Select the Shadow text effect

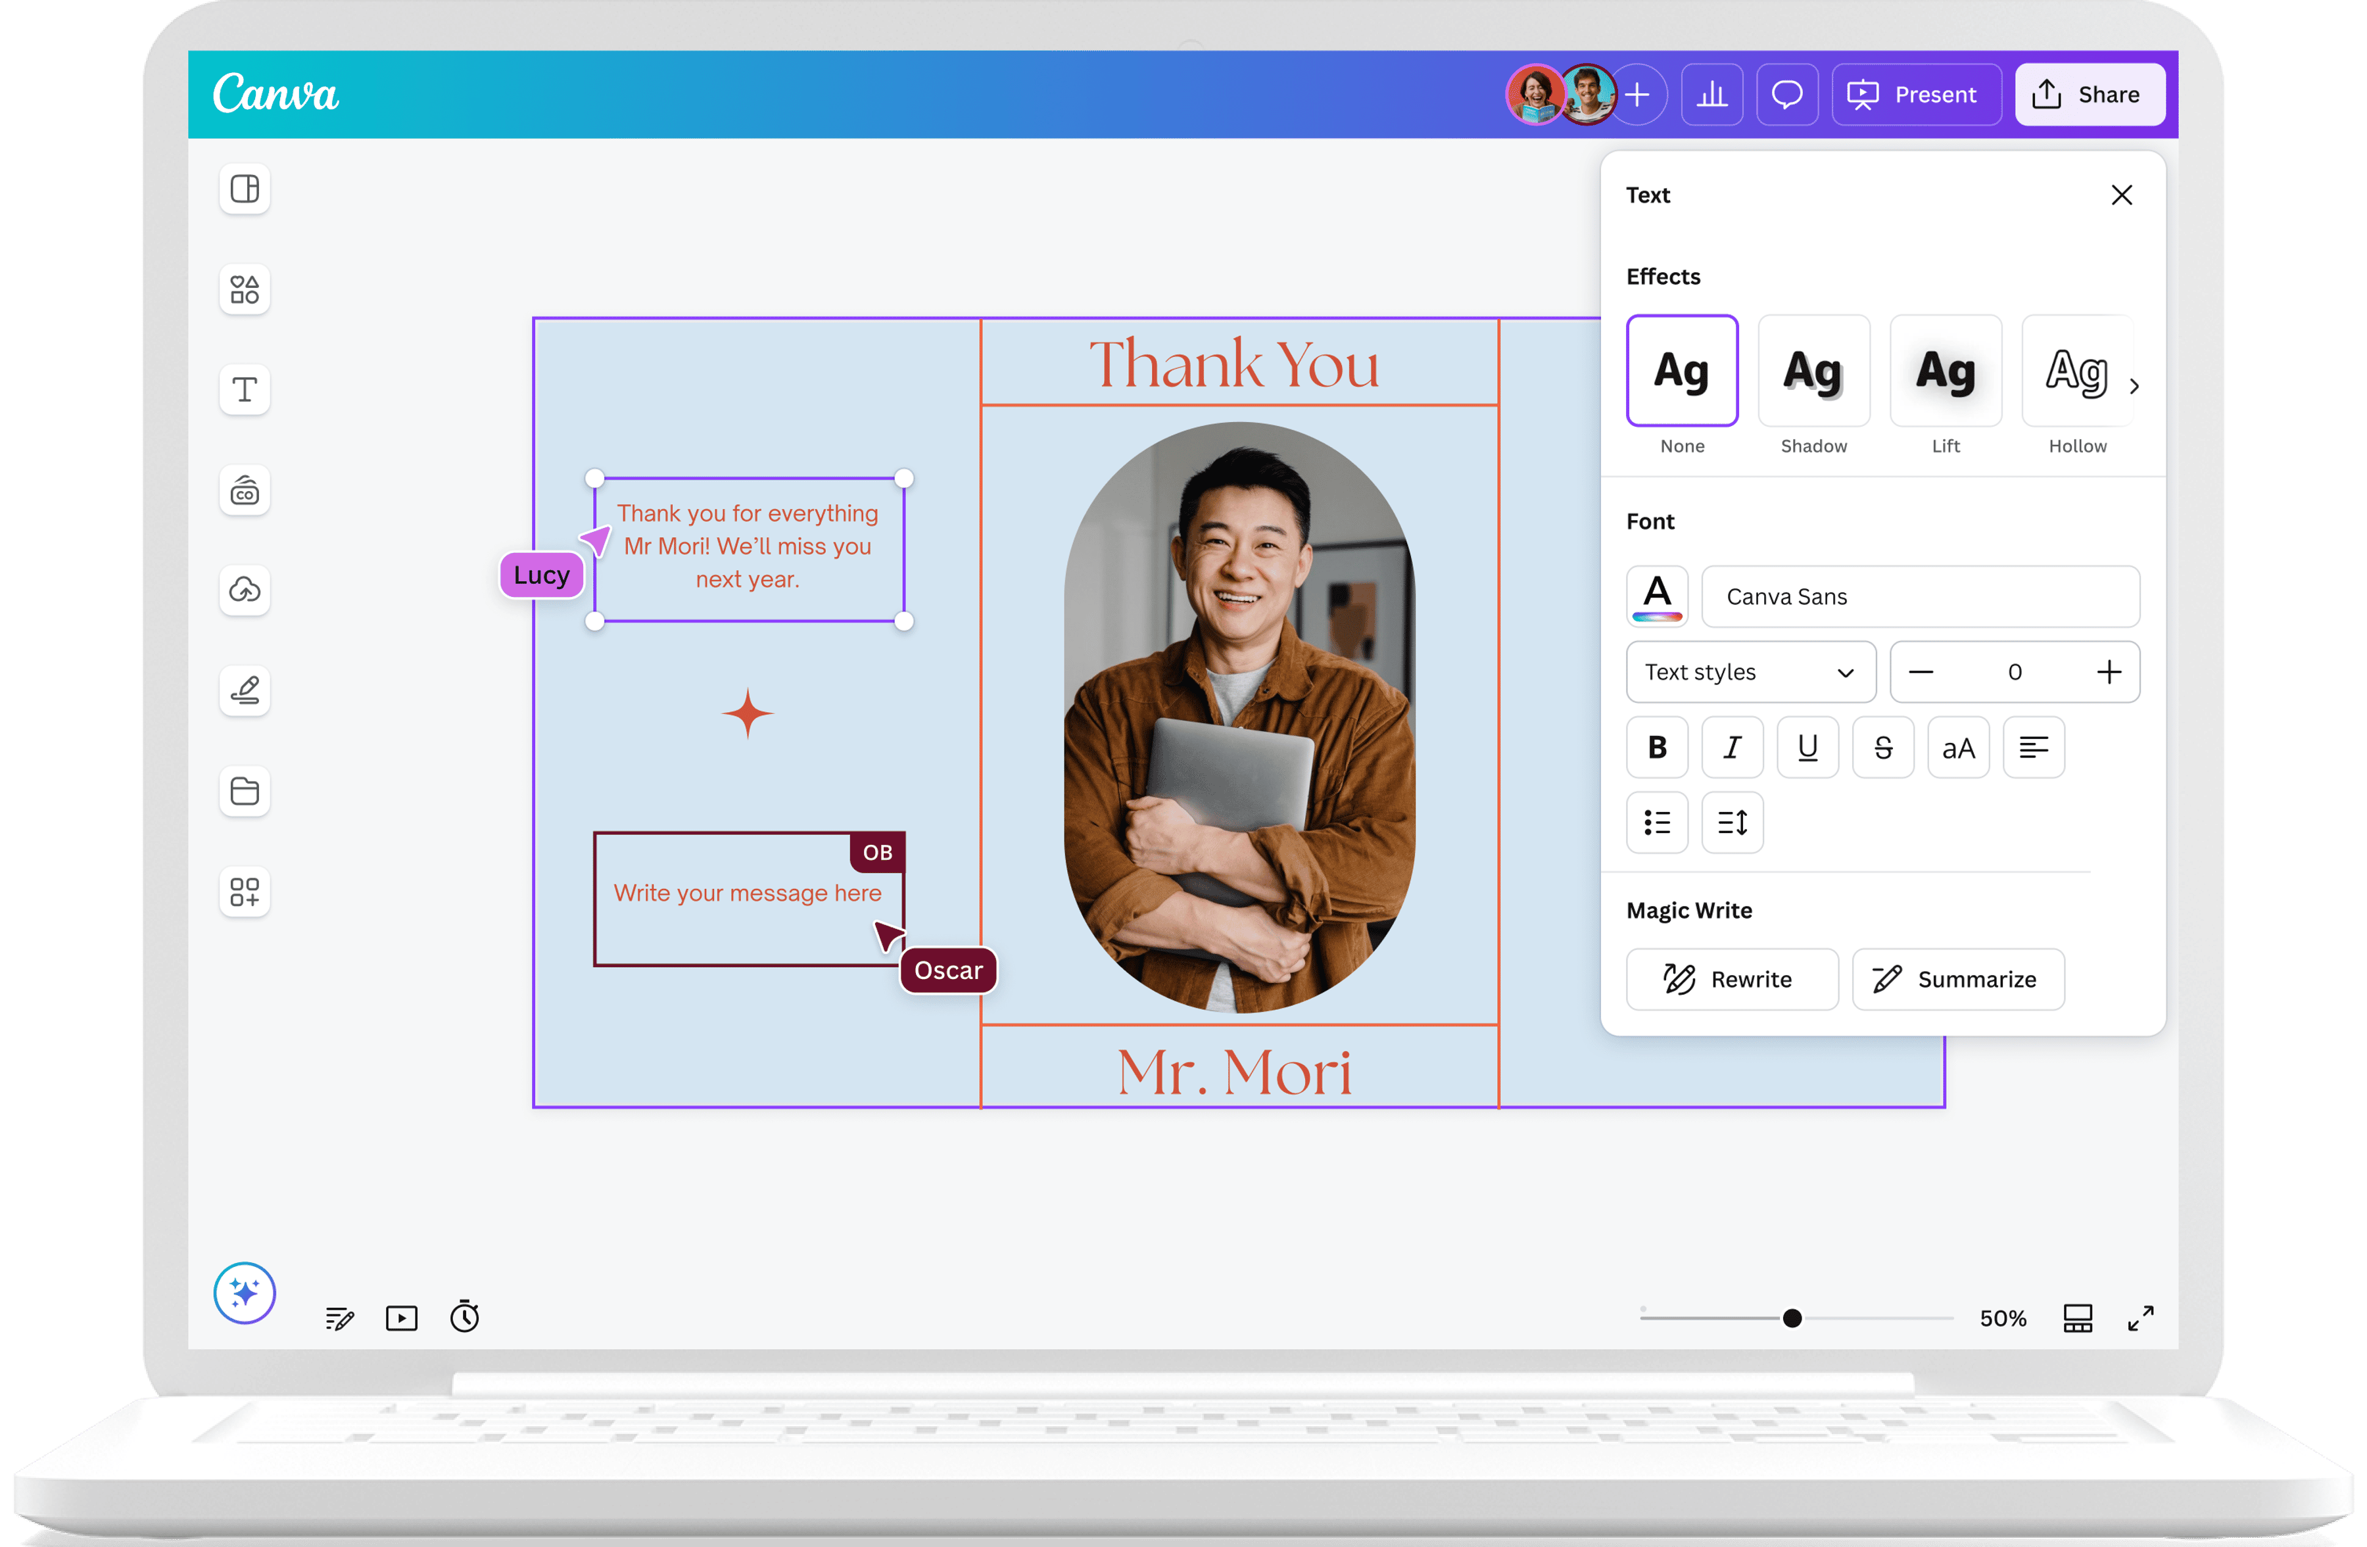pyautogui.click(x=1814, y=371)
